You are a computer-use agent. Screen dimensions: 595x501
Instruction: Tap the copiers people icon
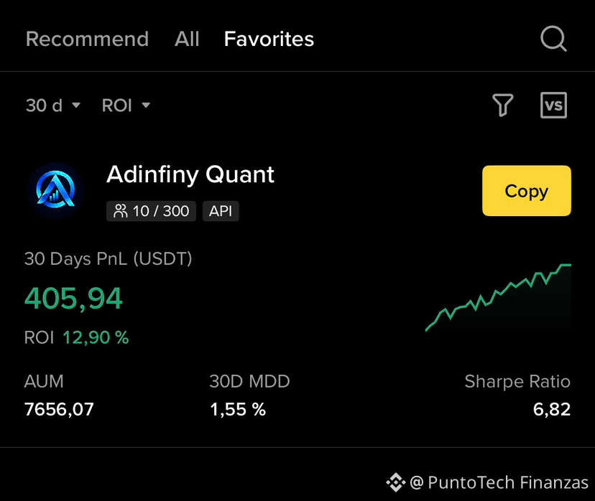coord(121,211)
